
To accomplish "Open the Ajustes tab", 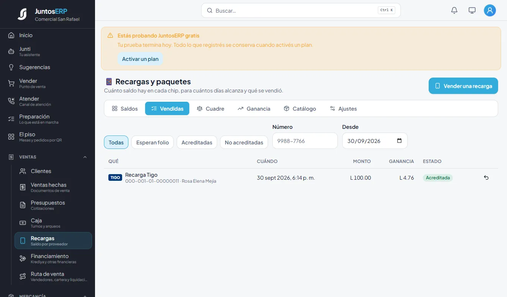I will coord(343,108).
